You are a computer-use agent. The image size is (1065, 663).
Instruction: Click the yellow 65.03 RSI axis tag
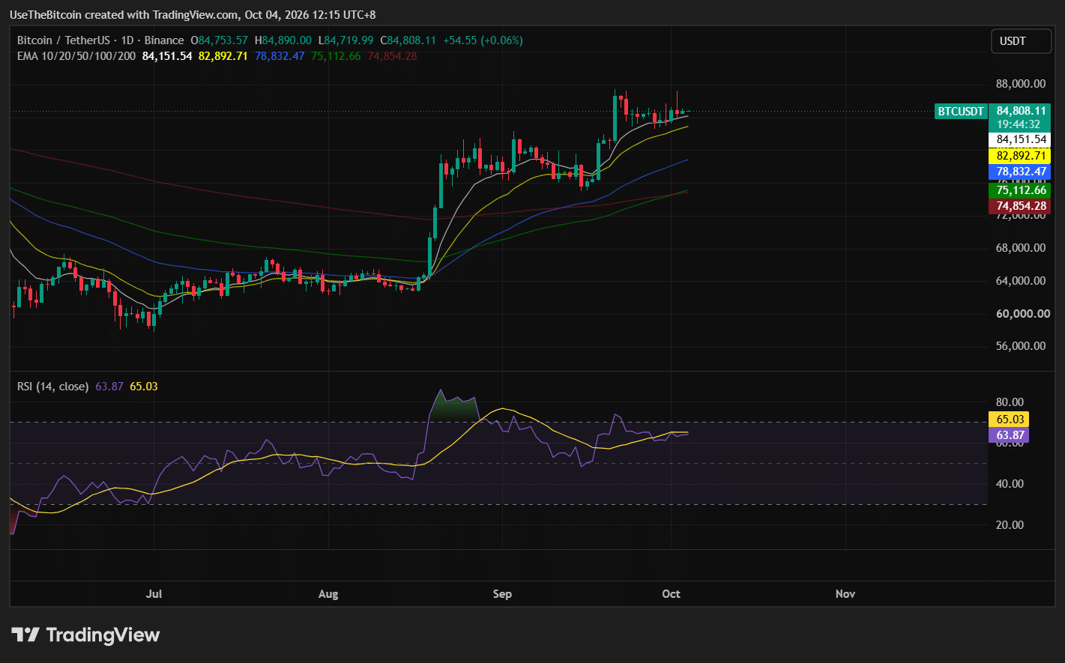(1009, 420)
